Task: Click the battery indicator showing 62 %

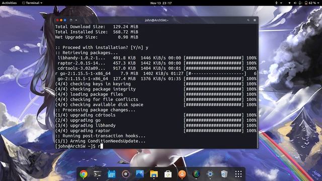Action: [x=310, y=3]
